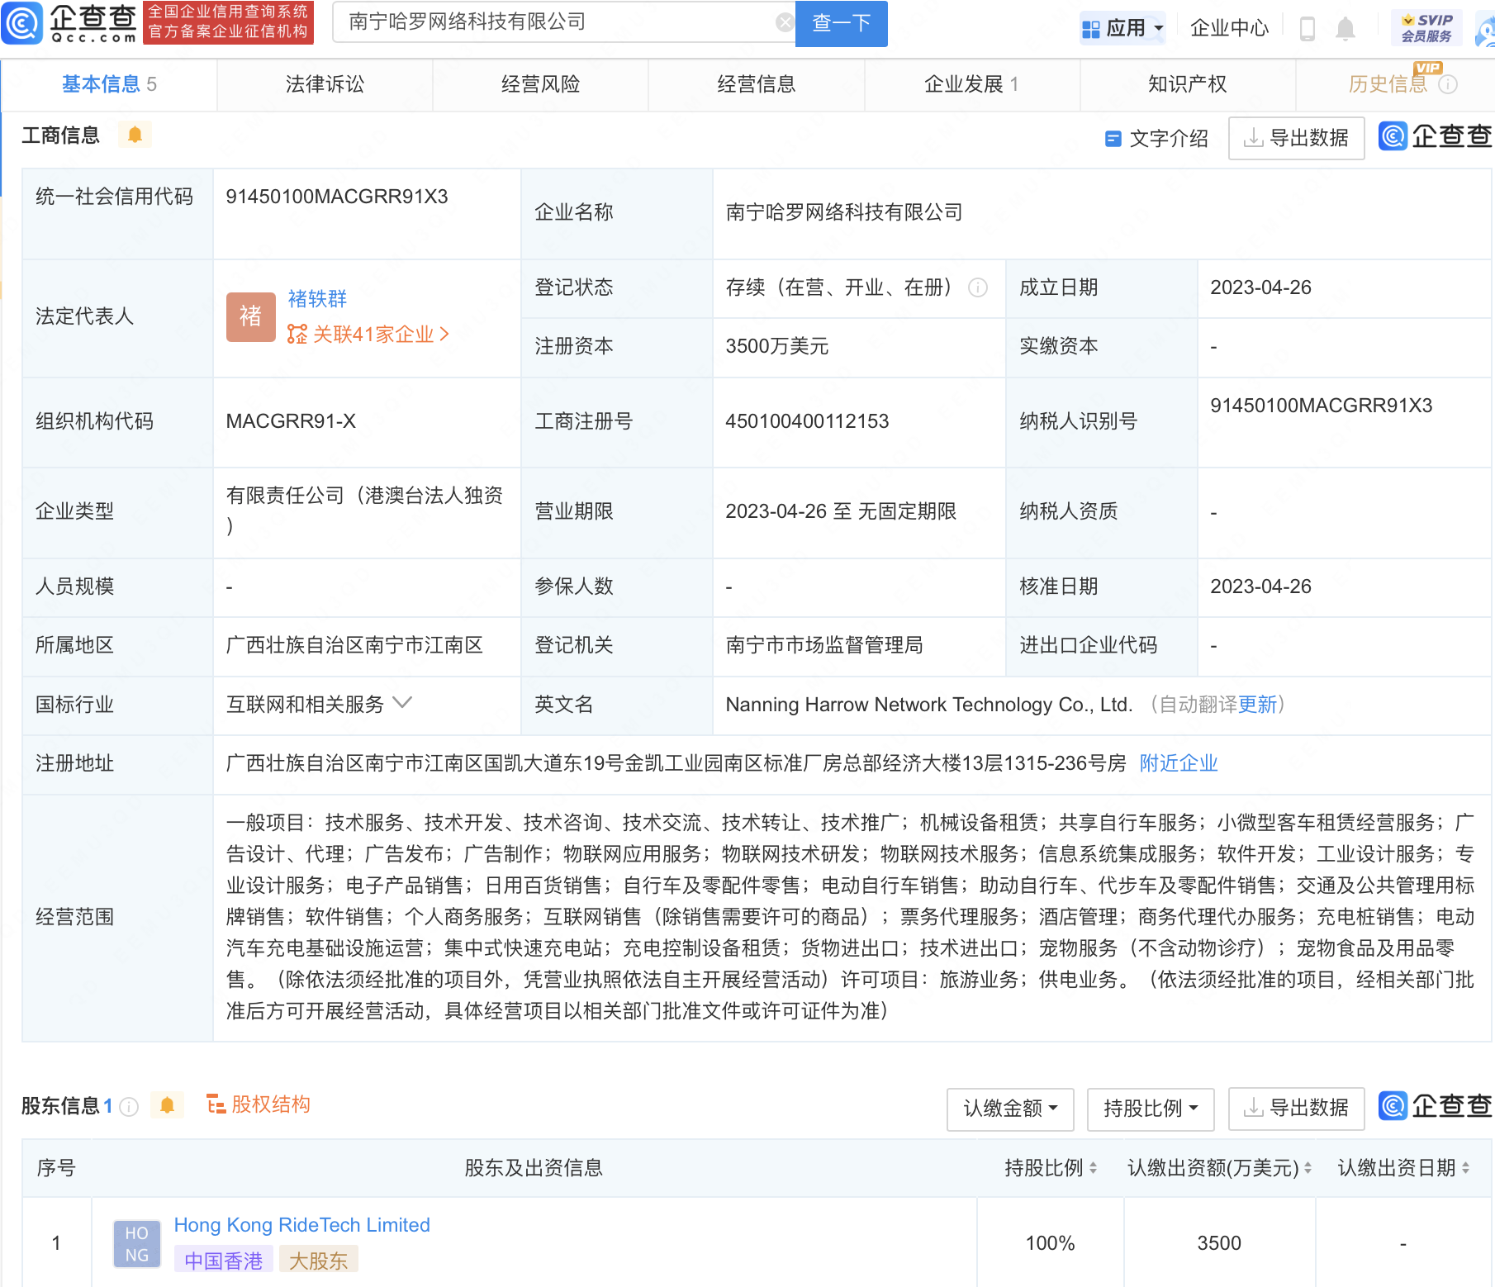Image resolution: width=1495 pixels, height=1287 pixels.
Task: Sort by 持股比例 column arrows
Action: pos(1093,1167)
